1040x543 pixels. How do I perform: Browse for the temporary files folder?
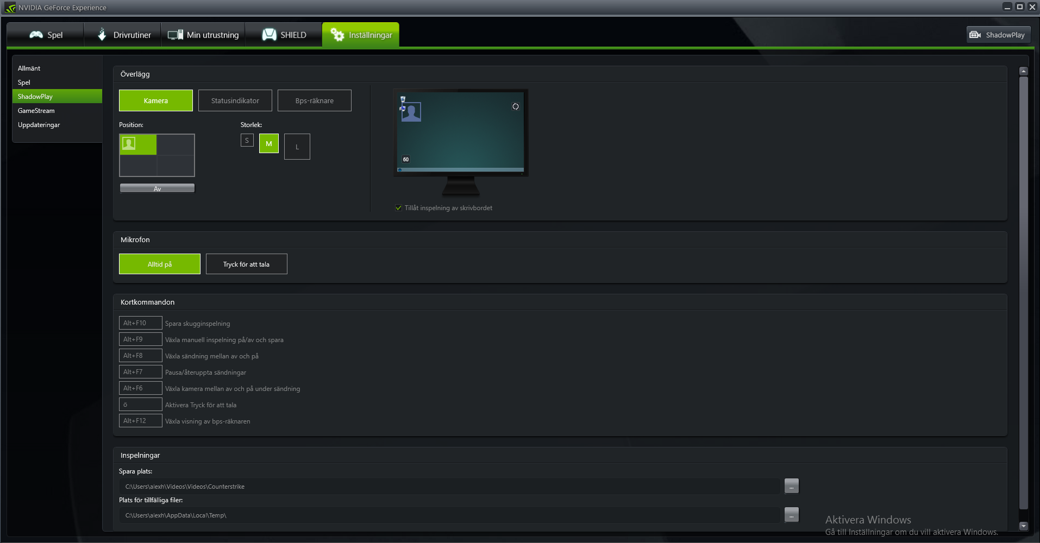tap(792, 515)
